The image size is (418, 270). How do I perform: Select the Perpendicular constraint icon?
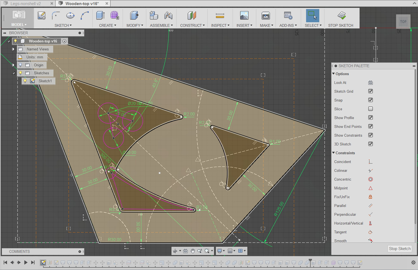pyautogui.click(x=370, y=214)
